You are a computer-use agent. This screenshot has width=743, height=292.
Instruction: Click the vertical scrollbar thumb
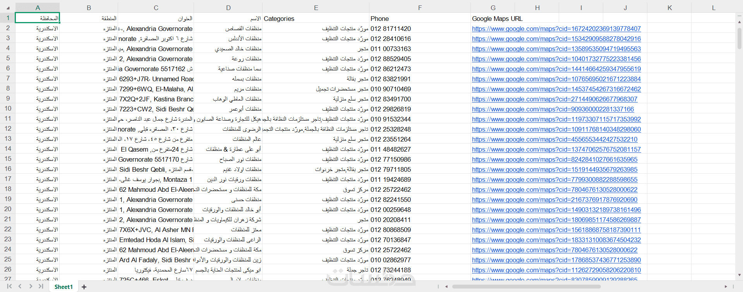(x=739, y=39)
